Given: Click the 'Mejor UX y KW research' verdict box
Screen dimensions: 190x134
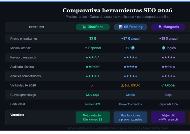Looking at the screenshot, I should (168, 117).
